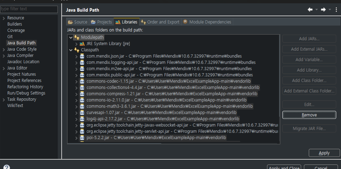Expand the commons-codec-1.15.jar entry
Viewport: 341px width, 169px height.
tap(76, 81)
